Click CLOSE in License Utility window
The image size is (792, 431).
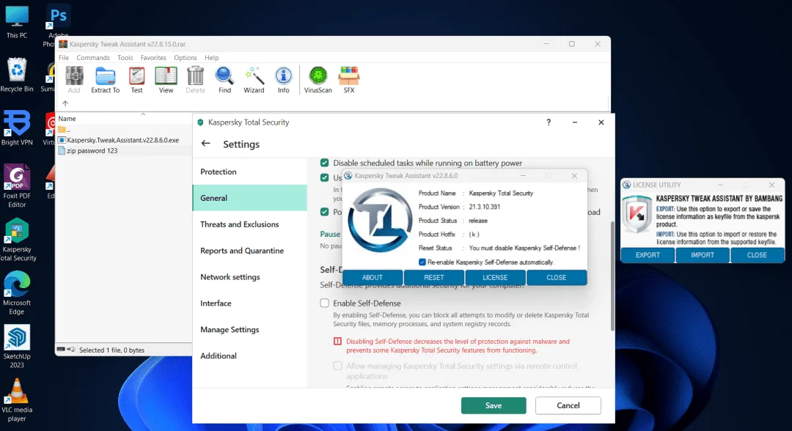(757, 255)
